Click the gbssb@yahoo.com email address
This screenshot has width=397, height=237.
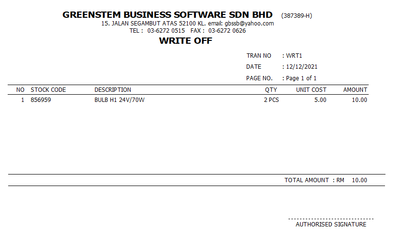(249, 24)
